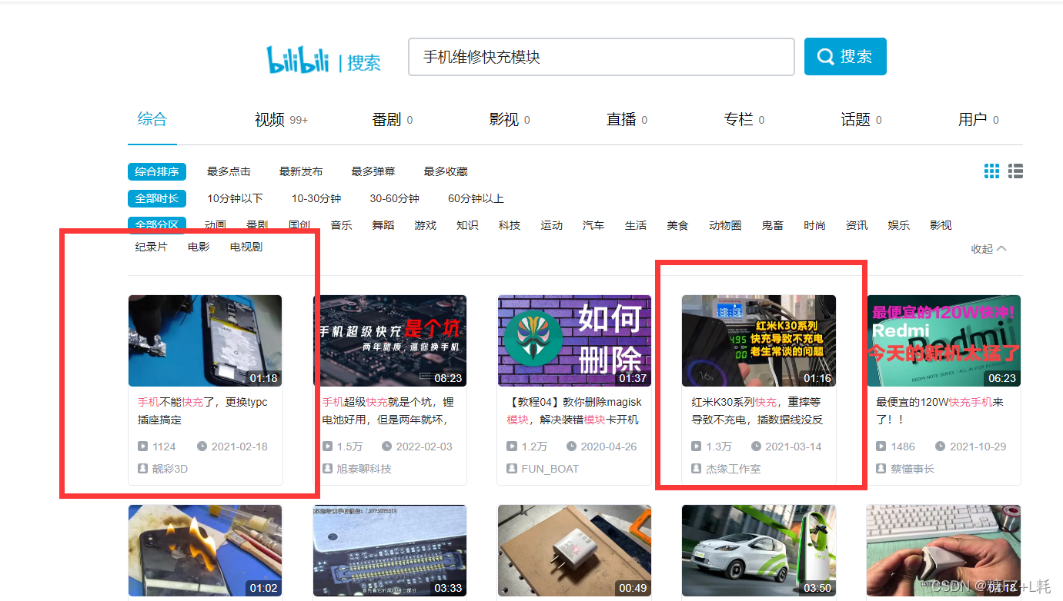This screenshot has height=601, width=1063.
Task: Sort by 最多点击
Action: (229, 171)
